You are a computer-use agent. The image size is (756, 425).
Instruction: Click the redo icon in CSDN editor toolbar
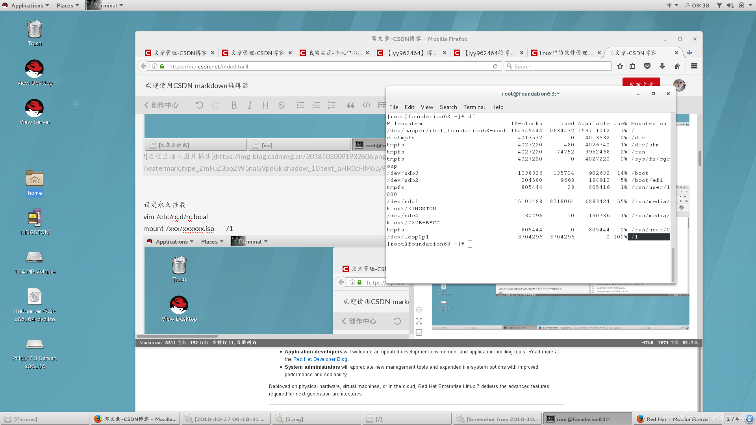coord(215,105)
